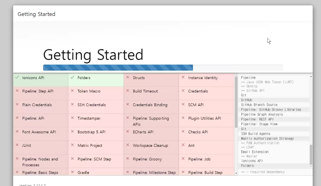Screen dimensions: 321x186
Task: Click the X icon next to Pipeline: Nodes and Processes
Action: point(17,159)
